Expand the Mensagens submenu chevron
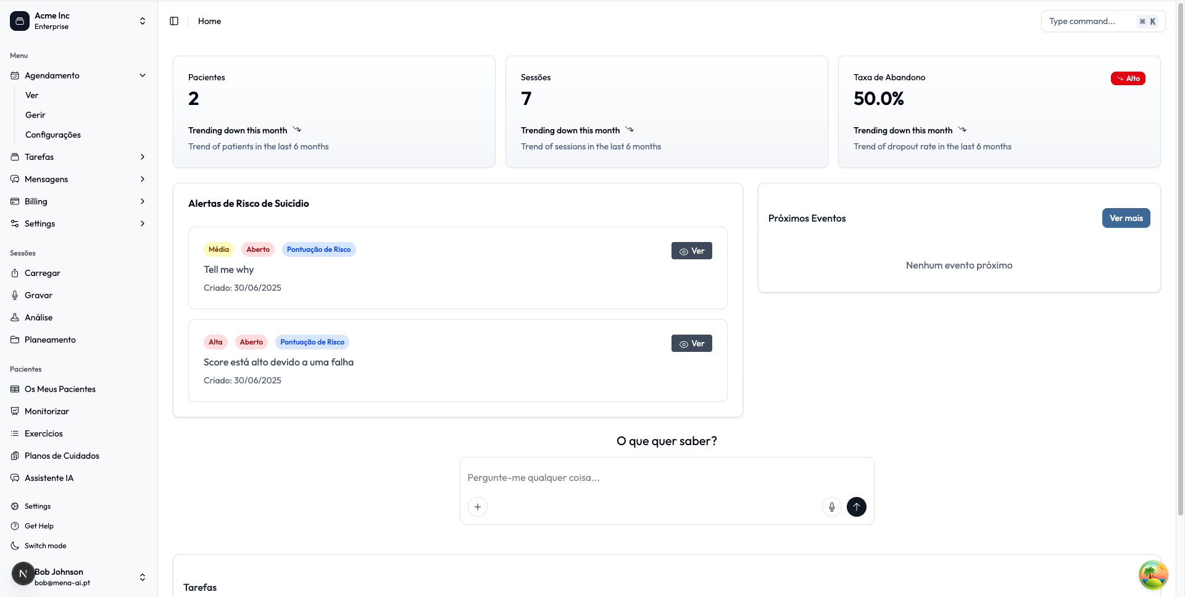Screen dimensions: 1185x597 coord(143,179)
